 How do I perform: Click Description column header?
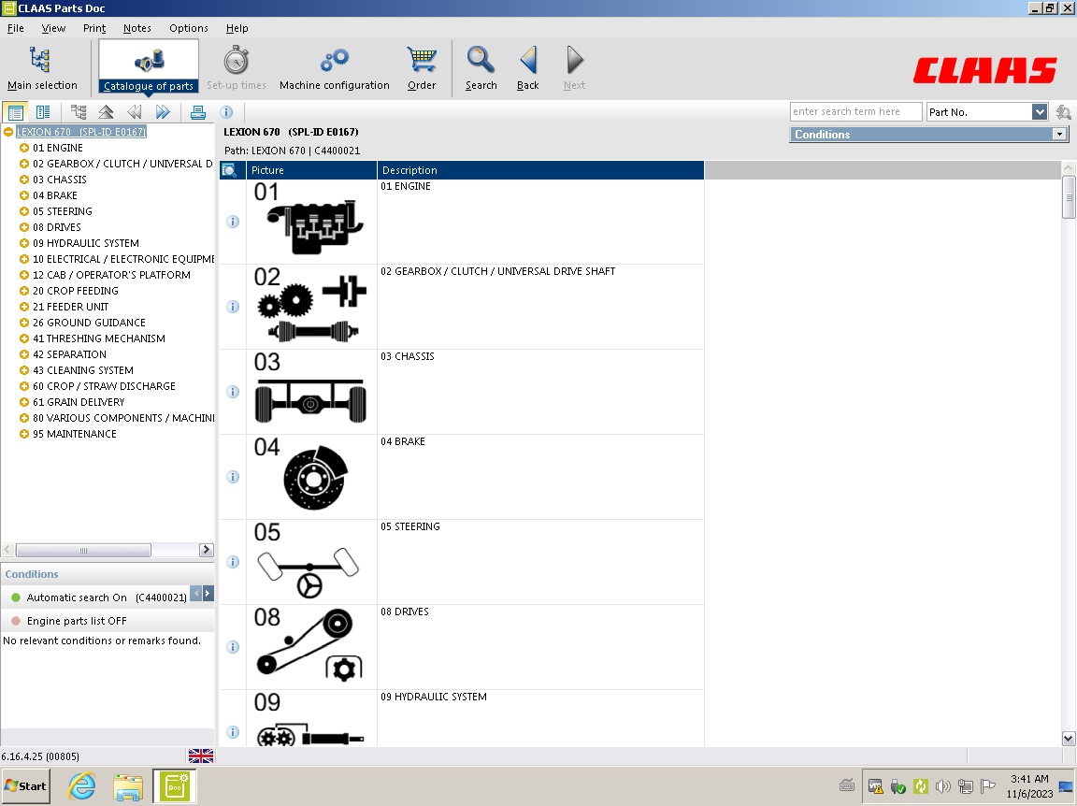click(x=540, y=170)
